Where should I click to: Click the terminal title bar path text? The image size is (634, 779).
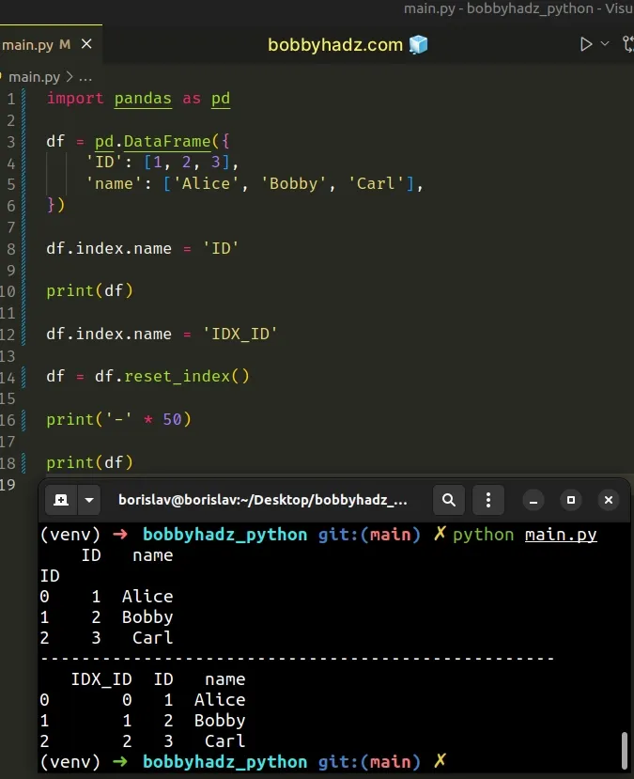click(x=263, y=500)
